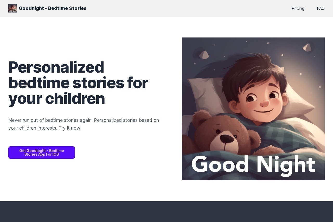Click the Goodnight app logo icon

coord(12,8)
